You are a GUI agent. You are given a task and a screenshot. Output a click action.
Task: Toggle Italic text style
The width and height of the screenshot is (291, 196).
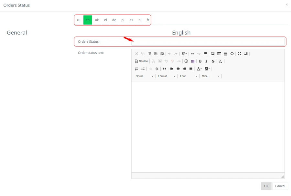[207, 61]
